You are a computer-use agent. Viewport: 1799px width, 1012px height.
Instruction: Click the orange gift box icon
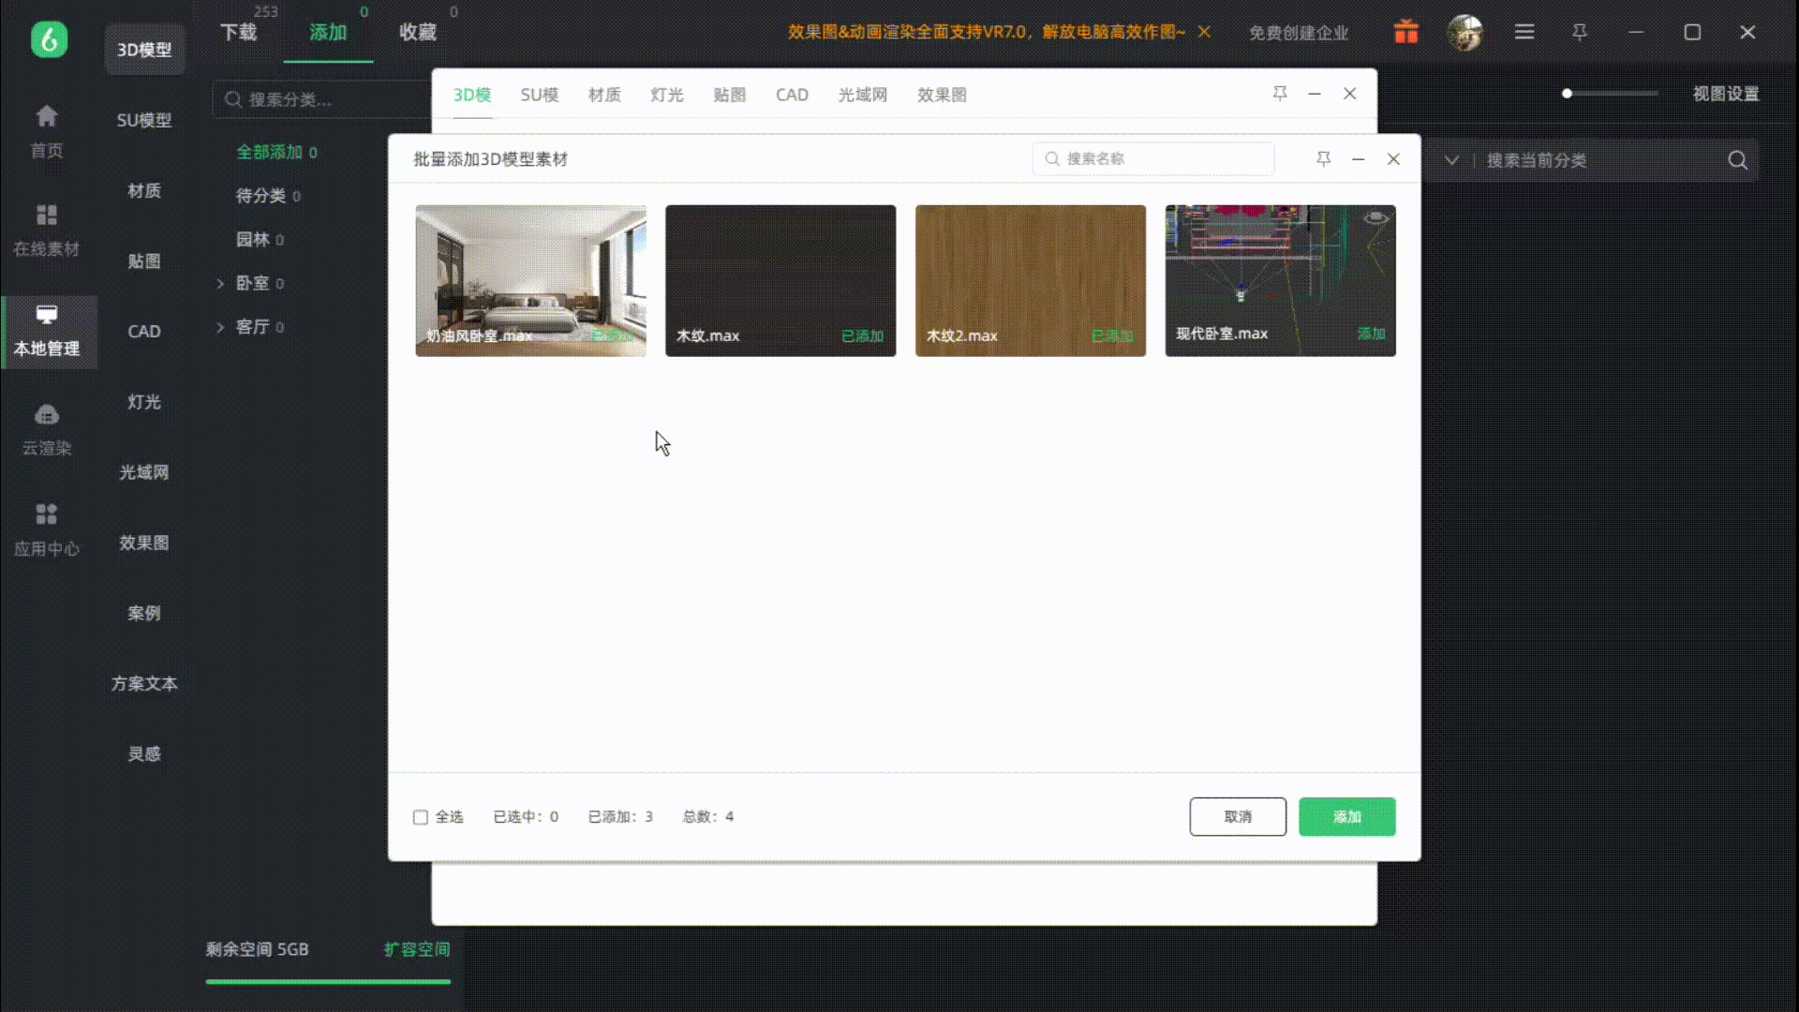click(1405, 32)
